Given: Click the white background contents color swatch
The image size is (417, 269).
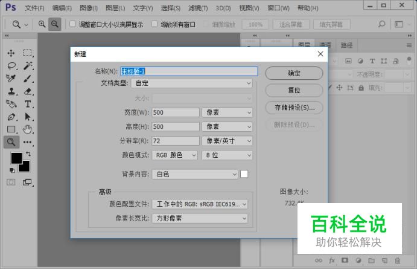Looking at the screenshot, I should pyautogui.click(x=244, y=174).
